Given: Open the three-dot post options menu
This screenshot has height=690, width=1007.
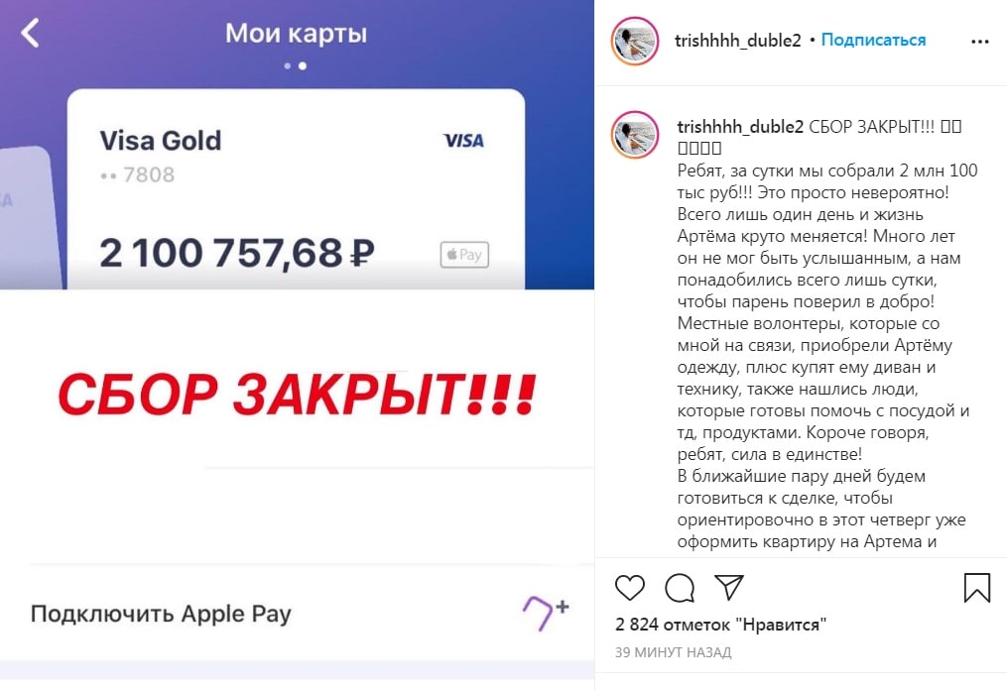Looking at the screenshot, I should tap(979, 42).
